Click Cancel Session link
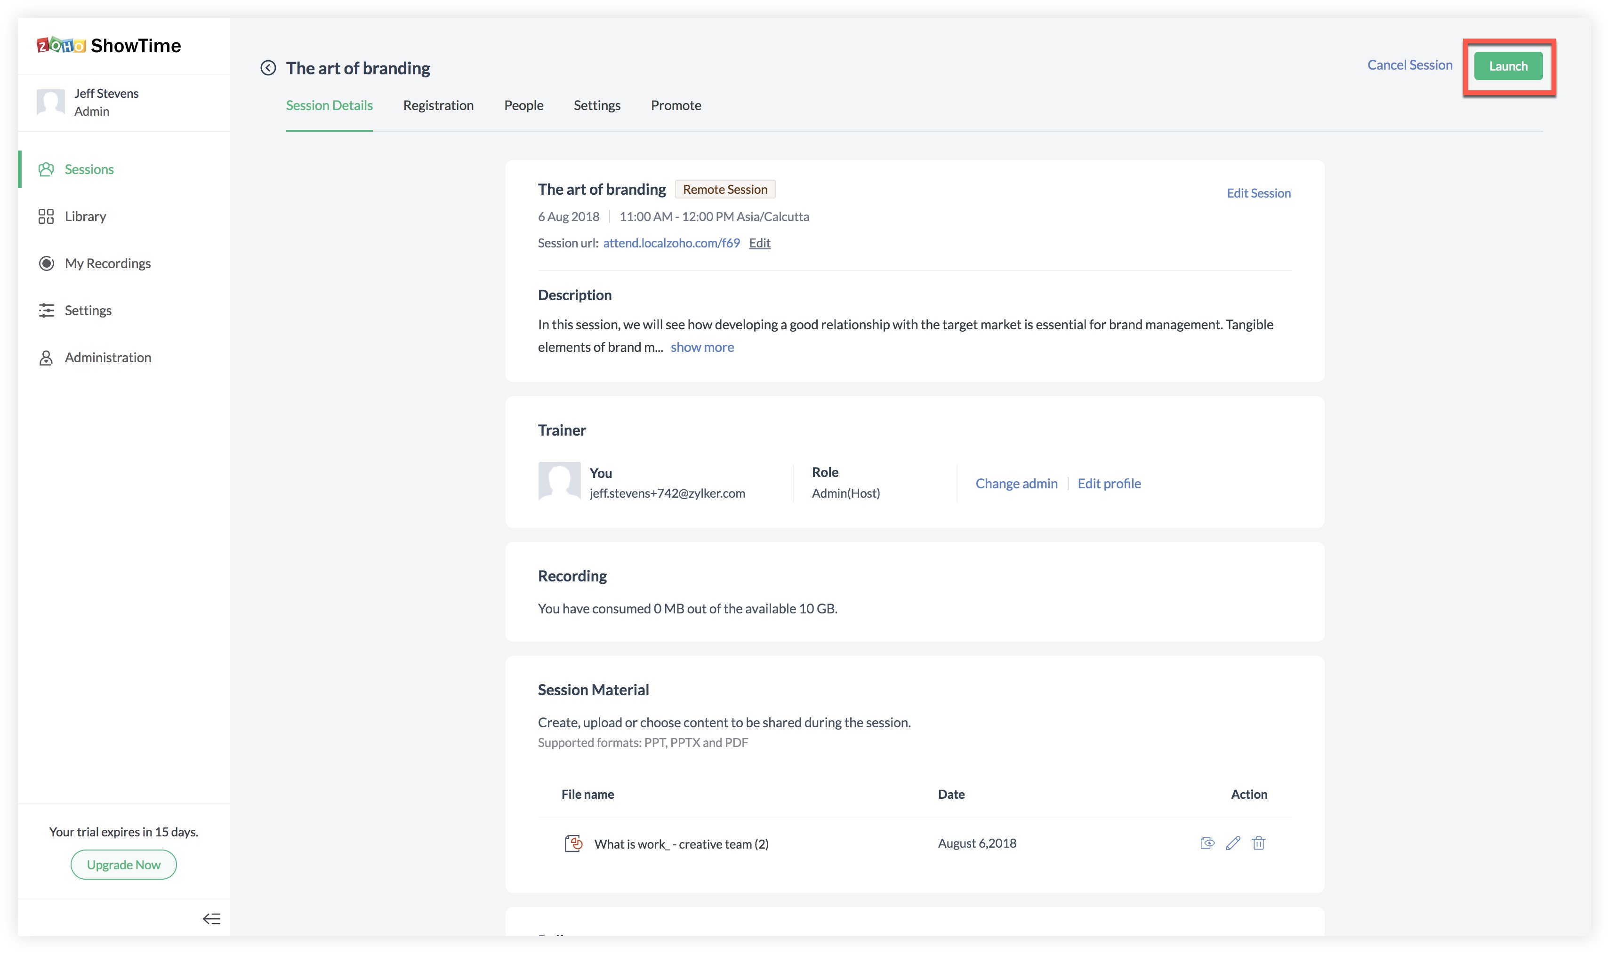 coord(1409,65)
